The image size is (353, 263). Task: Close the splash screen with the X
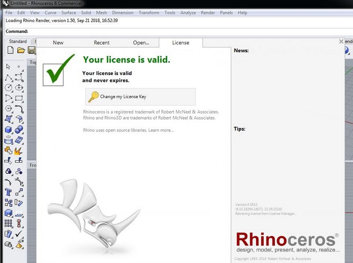[x=341, y=41]
